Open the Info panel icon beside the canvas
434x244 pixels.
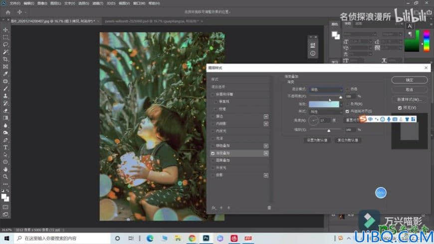(313, 53)
